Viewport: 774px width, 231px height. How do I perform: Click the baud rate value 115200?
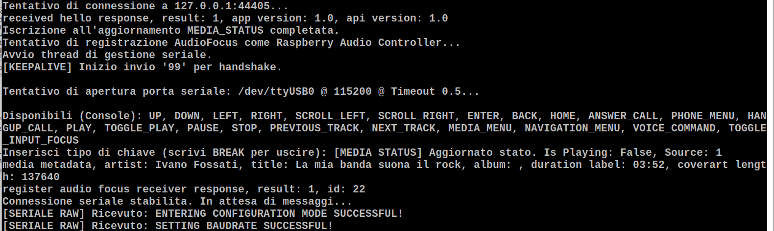click(x=352, y=91)
